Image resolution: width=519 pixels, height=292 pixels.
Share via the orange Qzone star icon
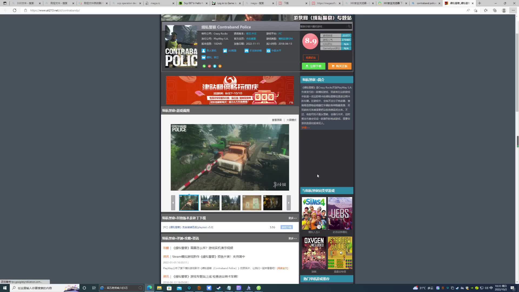coord(220,66)
